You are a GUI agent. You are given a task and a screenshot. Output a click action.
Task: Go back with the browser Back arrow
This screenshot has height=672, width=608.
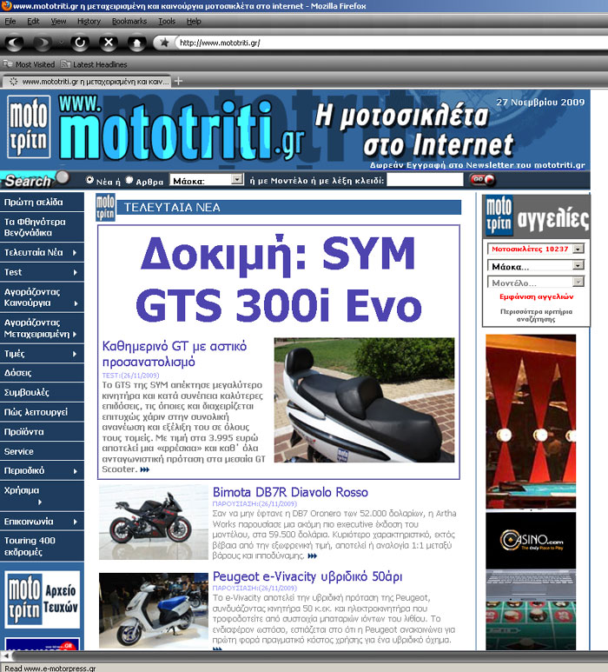tap(14, 43)
